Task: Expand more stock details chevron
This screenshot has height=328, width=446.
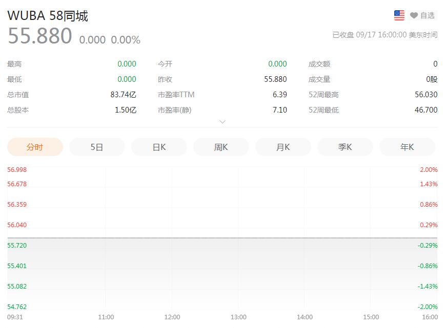Action: 222,122
